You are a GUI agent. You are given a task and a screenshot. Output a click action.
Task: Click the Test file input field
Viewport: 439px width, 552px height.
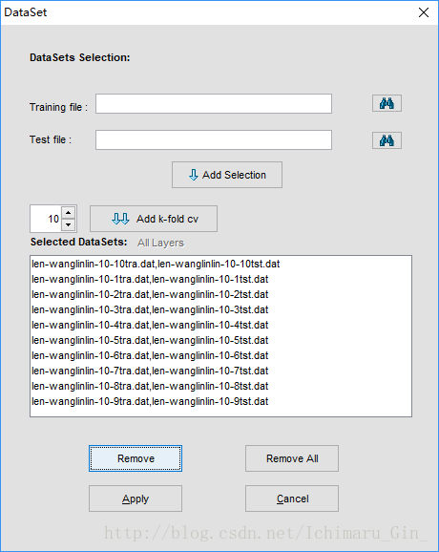(214, 139)
